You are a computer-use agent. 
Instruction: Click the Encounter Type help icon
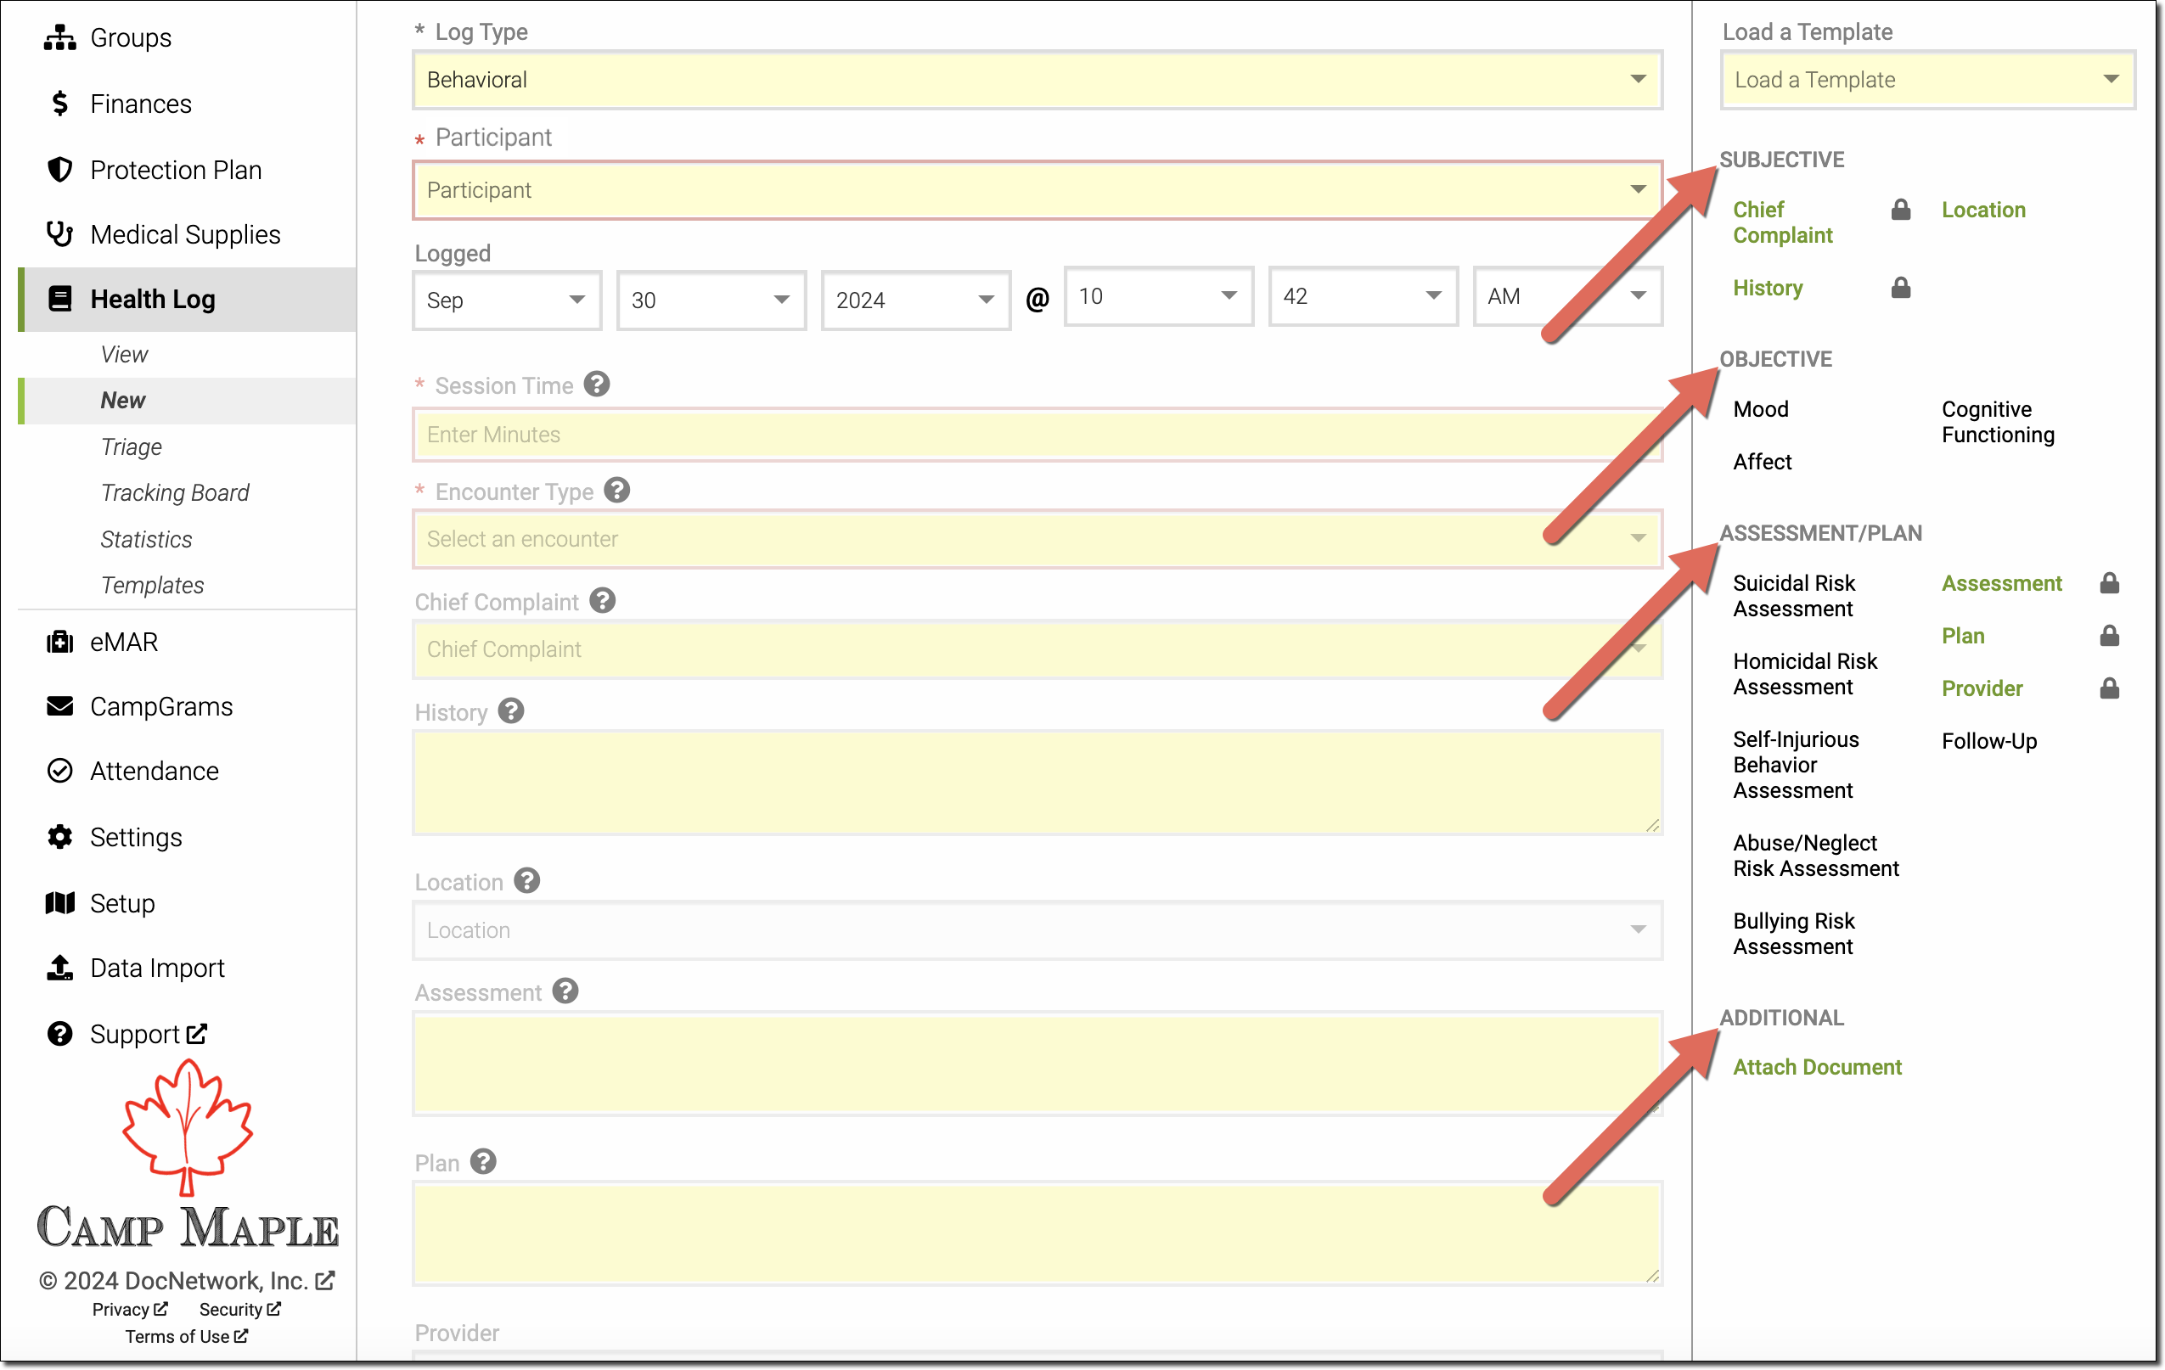(616, 491)
